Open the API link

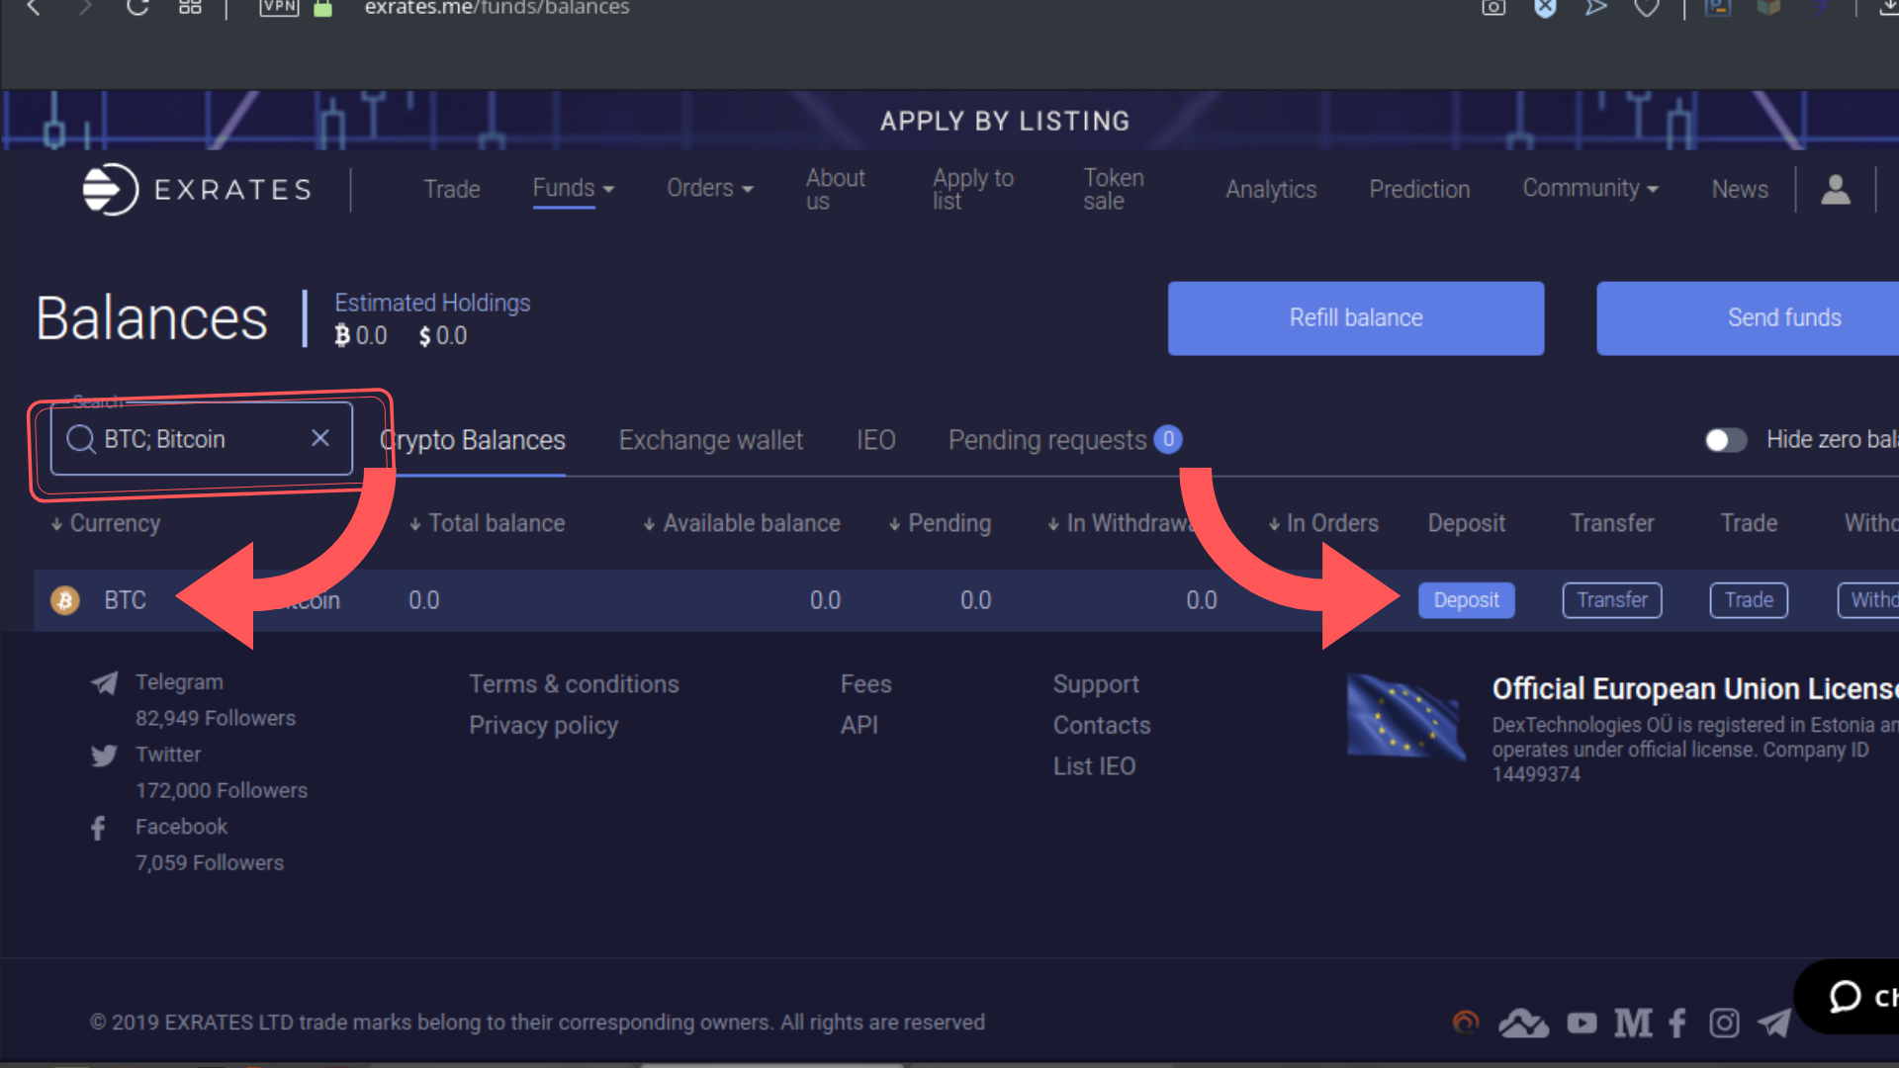(859, 726)
